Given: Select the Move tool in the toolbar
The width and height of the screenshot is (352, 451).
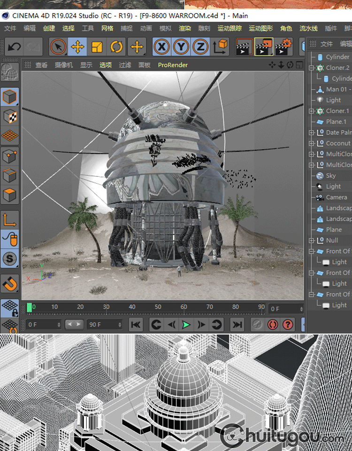Looking at the screenshot, I should tap(77, 47).
